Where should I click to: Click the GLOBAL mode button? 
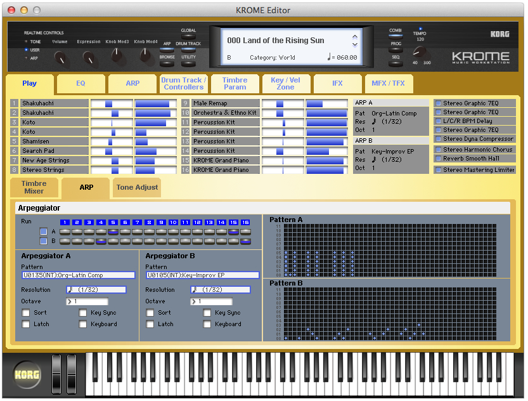188,37
